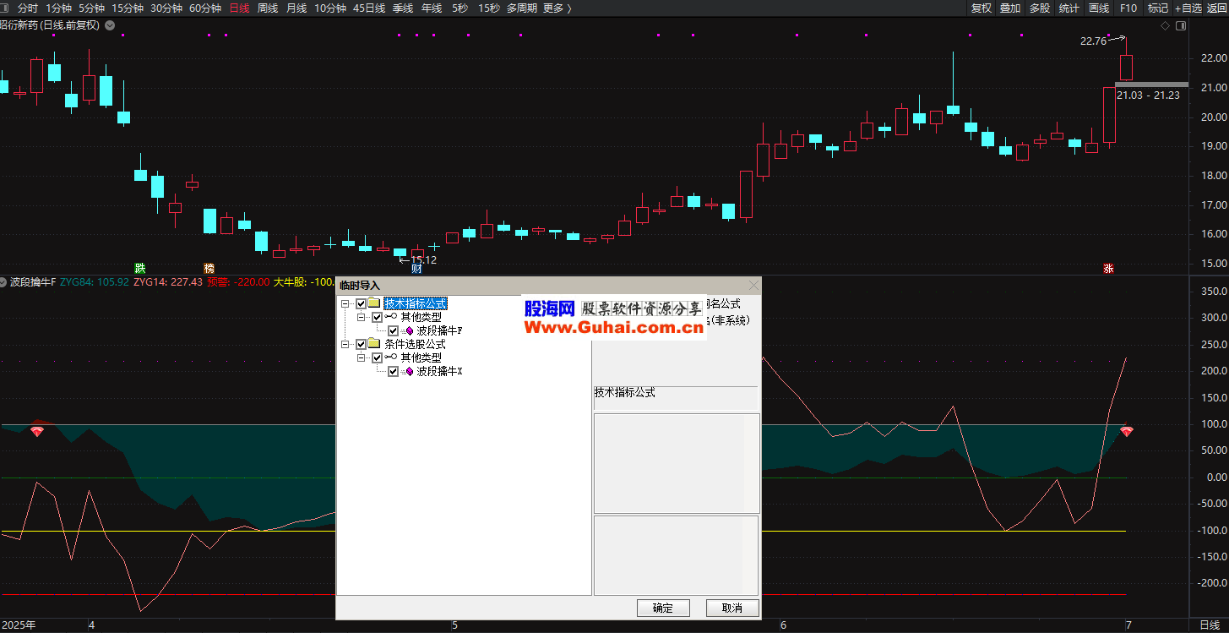Uncheck the 波段擒牛F checkbox
Image resolution: width=1229 pixels, height=633 pixels.
pyautogui.click(x=393, y=330)
